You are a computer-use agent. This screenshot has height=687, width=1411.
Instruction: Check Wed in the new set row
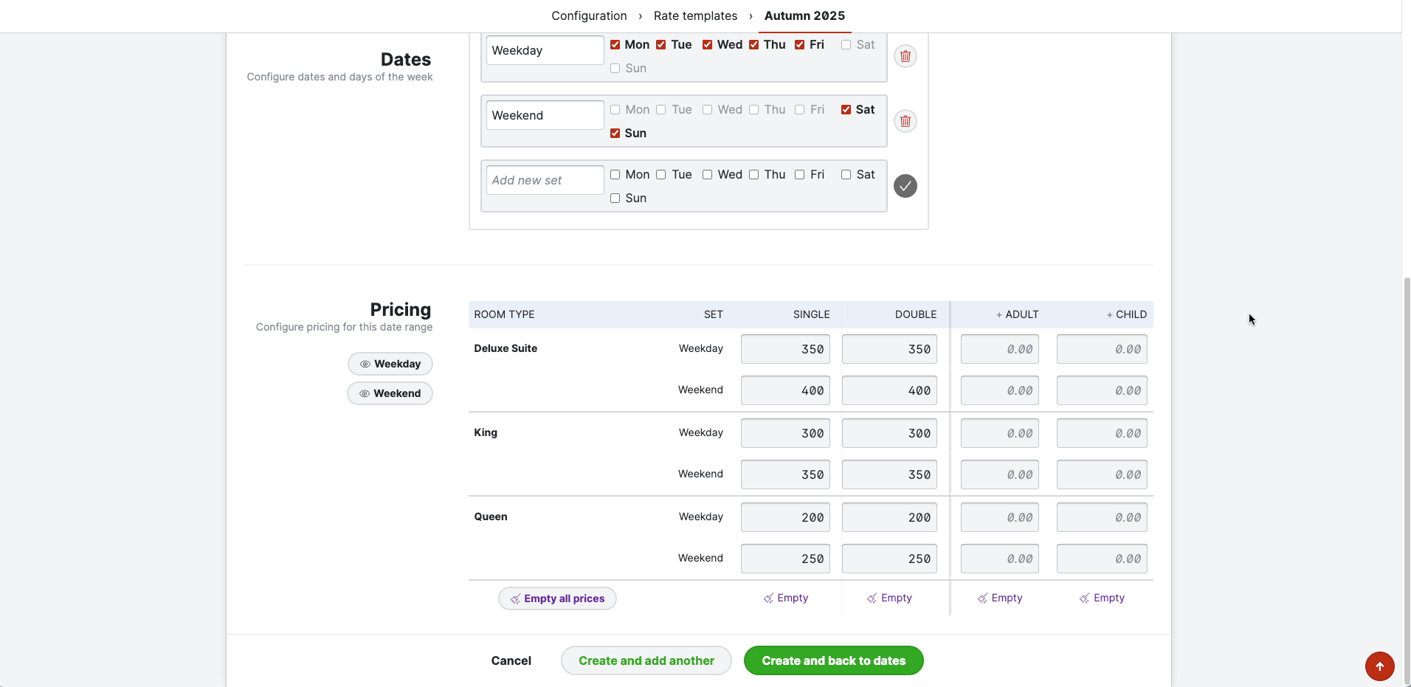(x=708, y=175)
